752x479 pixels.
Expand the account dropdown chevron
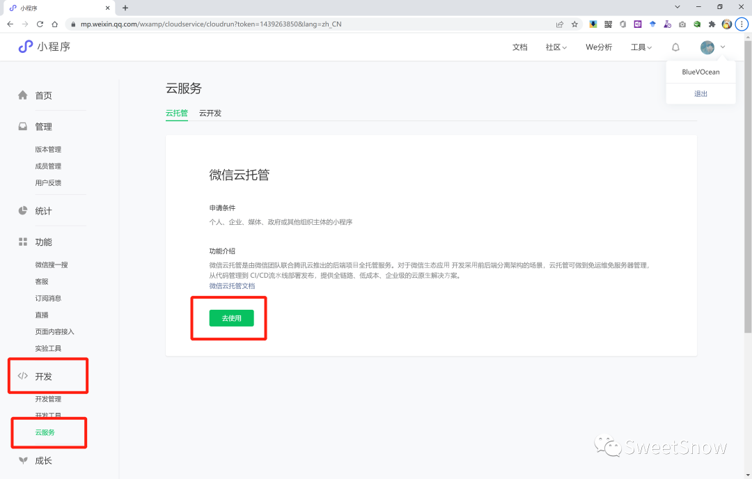tap(723, 47)
